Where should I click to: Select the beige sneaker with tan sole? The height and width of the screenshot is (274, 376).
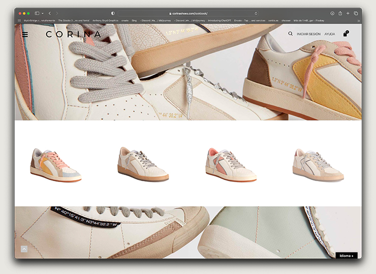click(143, 164)
